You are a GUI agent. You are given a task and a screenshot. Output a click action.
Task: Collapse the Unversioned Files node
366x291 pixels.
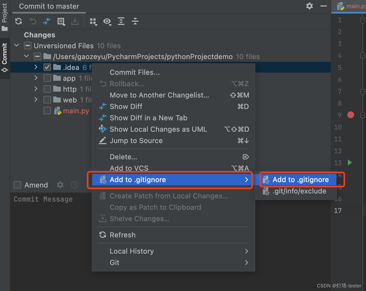pos(17,45)
